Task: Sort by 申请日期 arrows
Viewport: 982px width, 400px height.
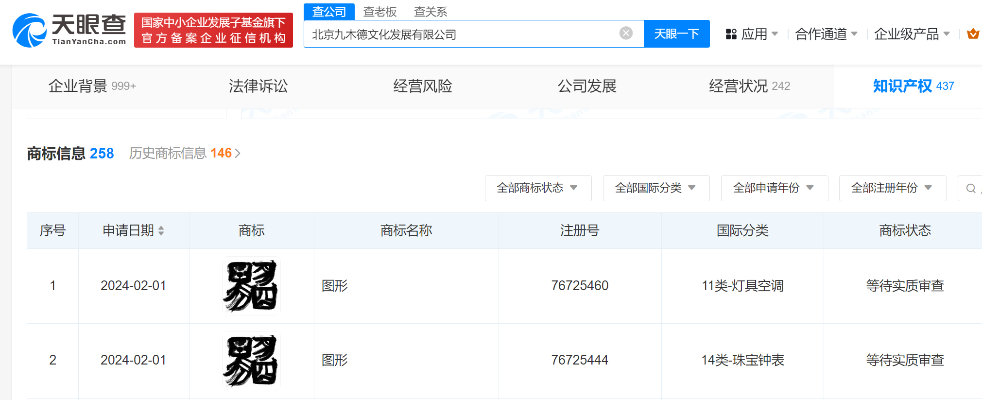Action: coord(161,230)
